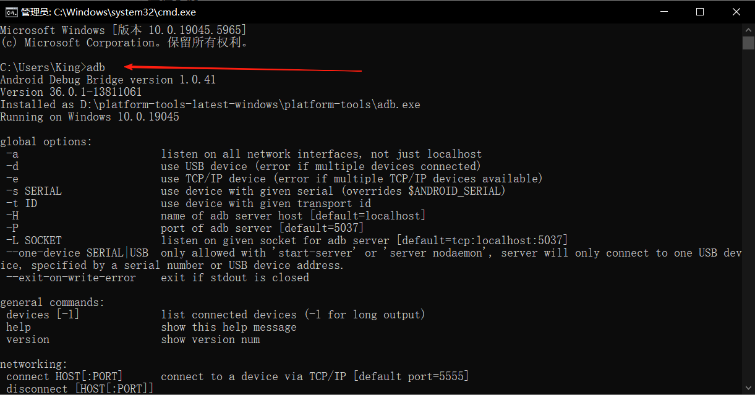The width and height of the screenshot is (755, 395).
Task: Click the adb.exe install path line
Action: tap(210, 104)
